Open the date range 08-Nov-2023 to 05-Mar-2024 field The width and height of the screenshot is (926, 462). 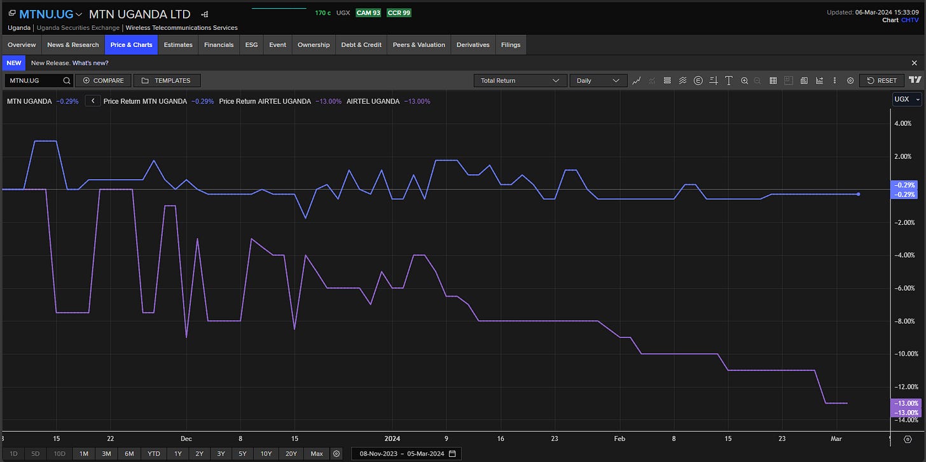(406, 454)
